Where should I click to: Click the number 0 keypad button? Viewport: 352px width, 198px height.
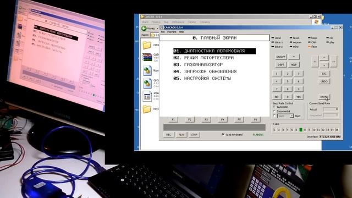coord(288,97)
